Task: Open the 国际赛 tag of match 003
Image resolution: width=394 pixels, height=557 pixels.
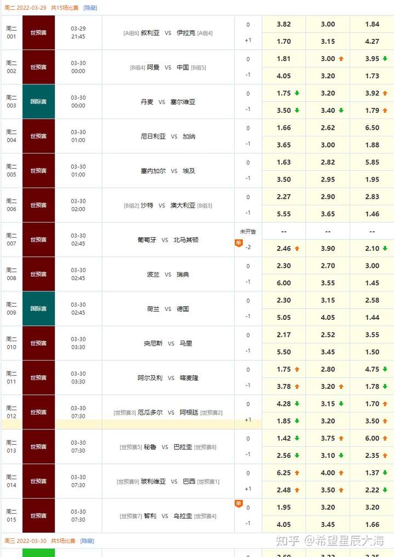Action: click(x=38, y=101)
